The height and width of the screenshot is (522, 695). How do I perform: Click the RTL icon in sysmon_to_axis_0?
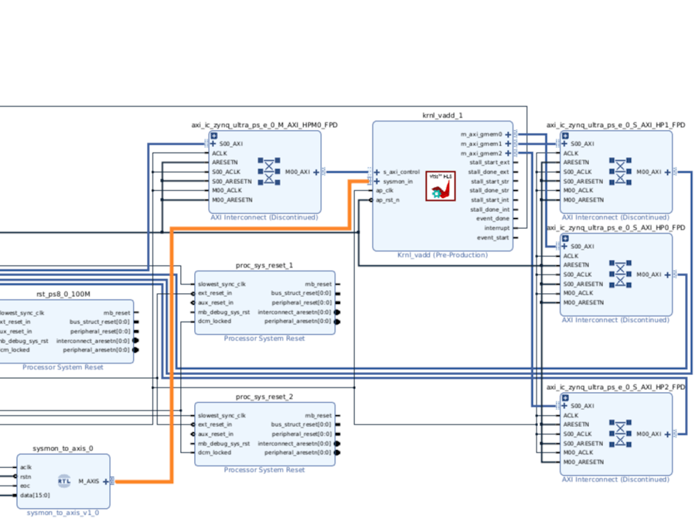pyautogui.click(x=64, y=481)
